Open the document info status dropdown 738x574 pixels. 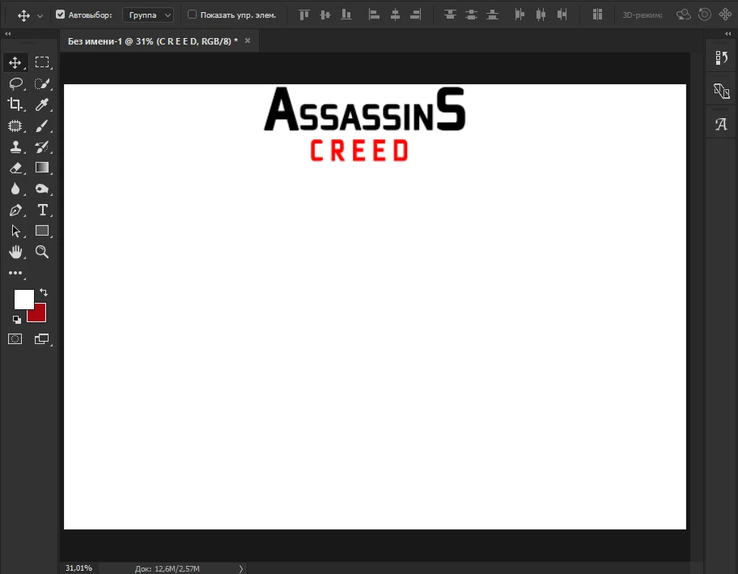[240, 568]
